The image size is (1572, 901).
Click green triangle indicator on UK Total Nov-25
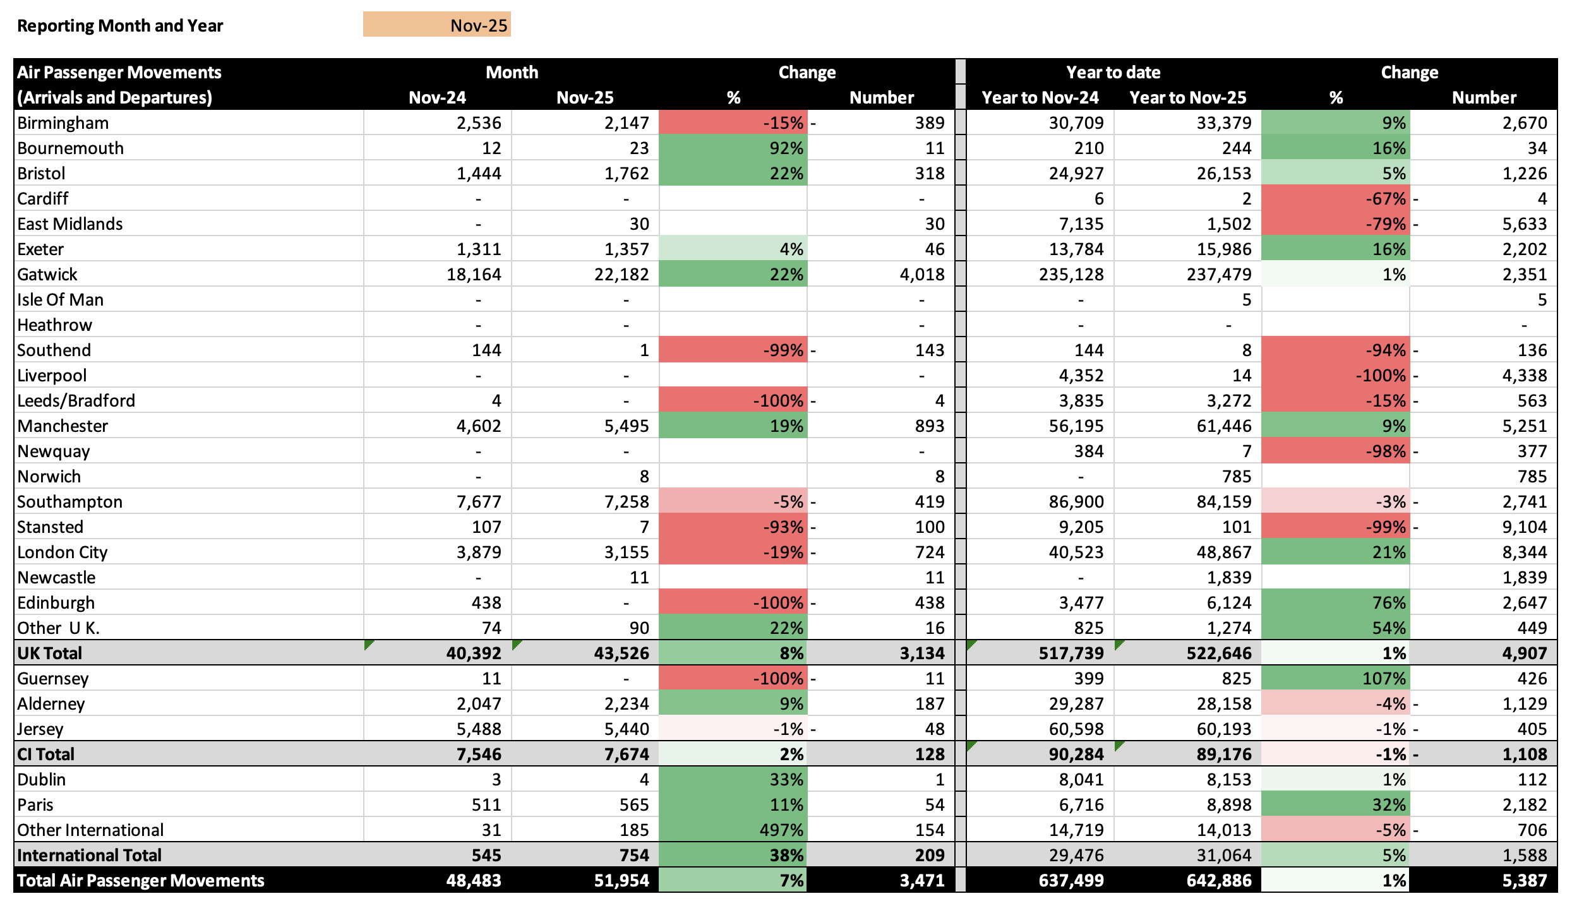pyautogui.click(x=516, y=644)
